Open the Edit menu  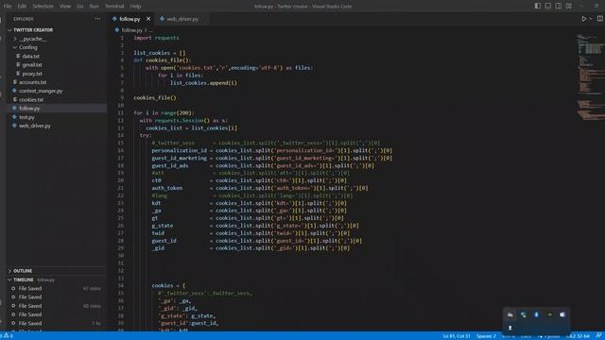tap(22, 7)
